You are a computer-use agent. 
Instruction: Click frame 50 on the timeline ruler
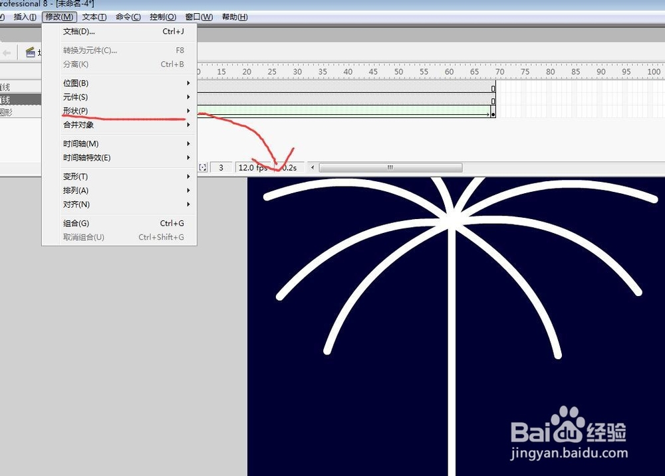(398, 72)
